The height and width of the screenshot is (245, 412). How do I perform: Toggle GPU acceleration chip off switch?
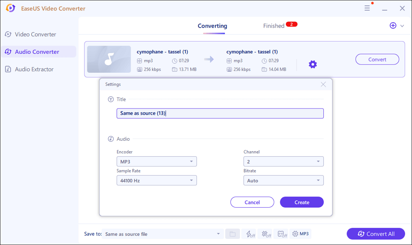coord(266,234)
